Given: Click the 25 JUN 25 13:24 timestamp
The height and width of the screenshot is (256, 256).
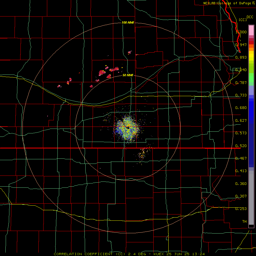Looking at the screenshot, I should click(186, 254).
